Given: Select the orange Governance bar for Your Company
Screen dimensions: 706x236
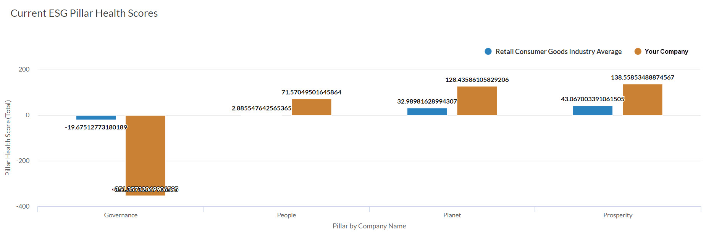Looking at the screenshot, I should [145, 155].
